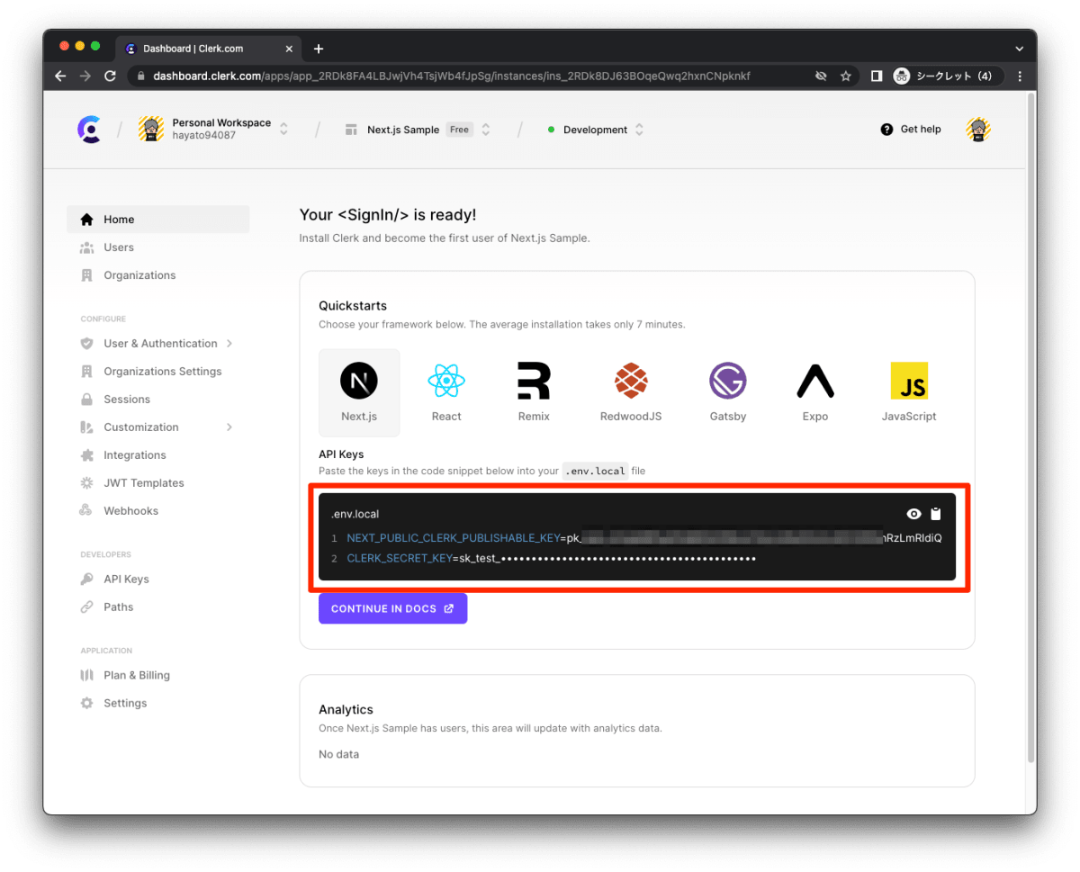Click the .env.local inline code label

pos(596,471)
